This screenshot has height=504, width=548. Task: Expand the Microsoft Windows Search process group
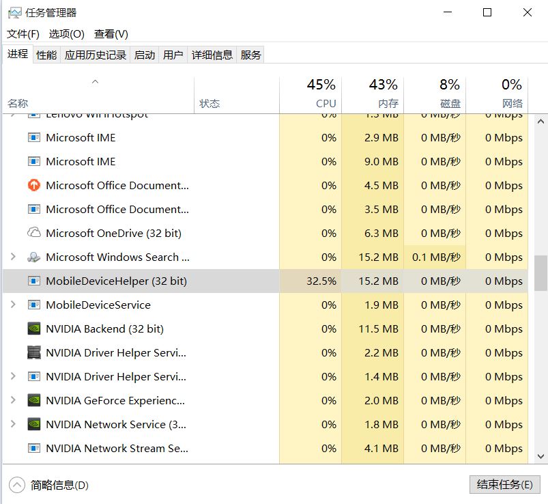click(x=13, y=257)
